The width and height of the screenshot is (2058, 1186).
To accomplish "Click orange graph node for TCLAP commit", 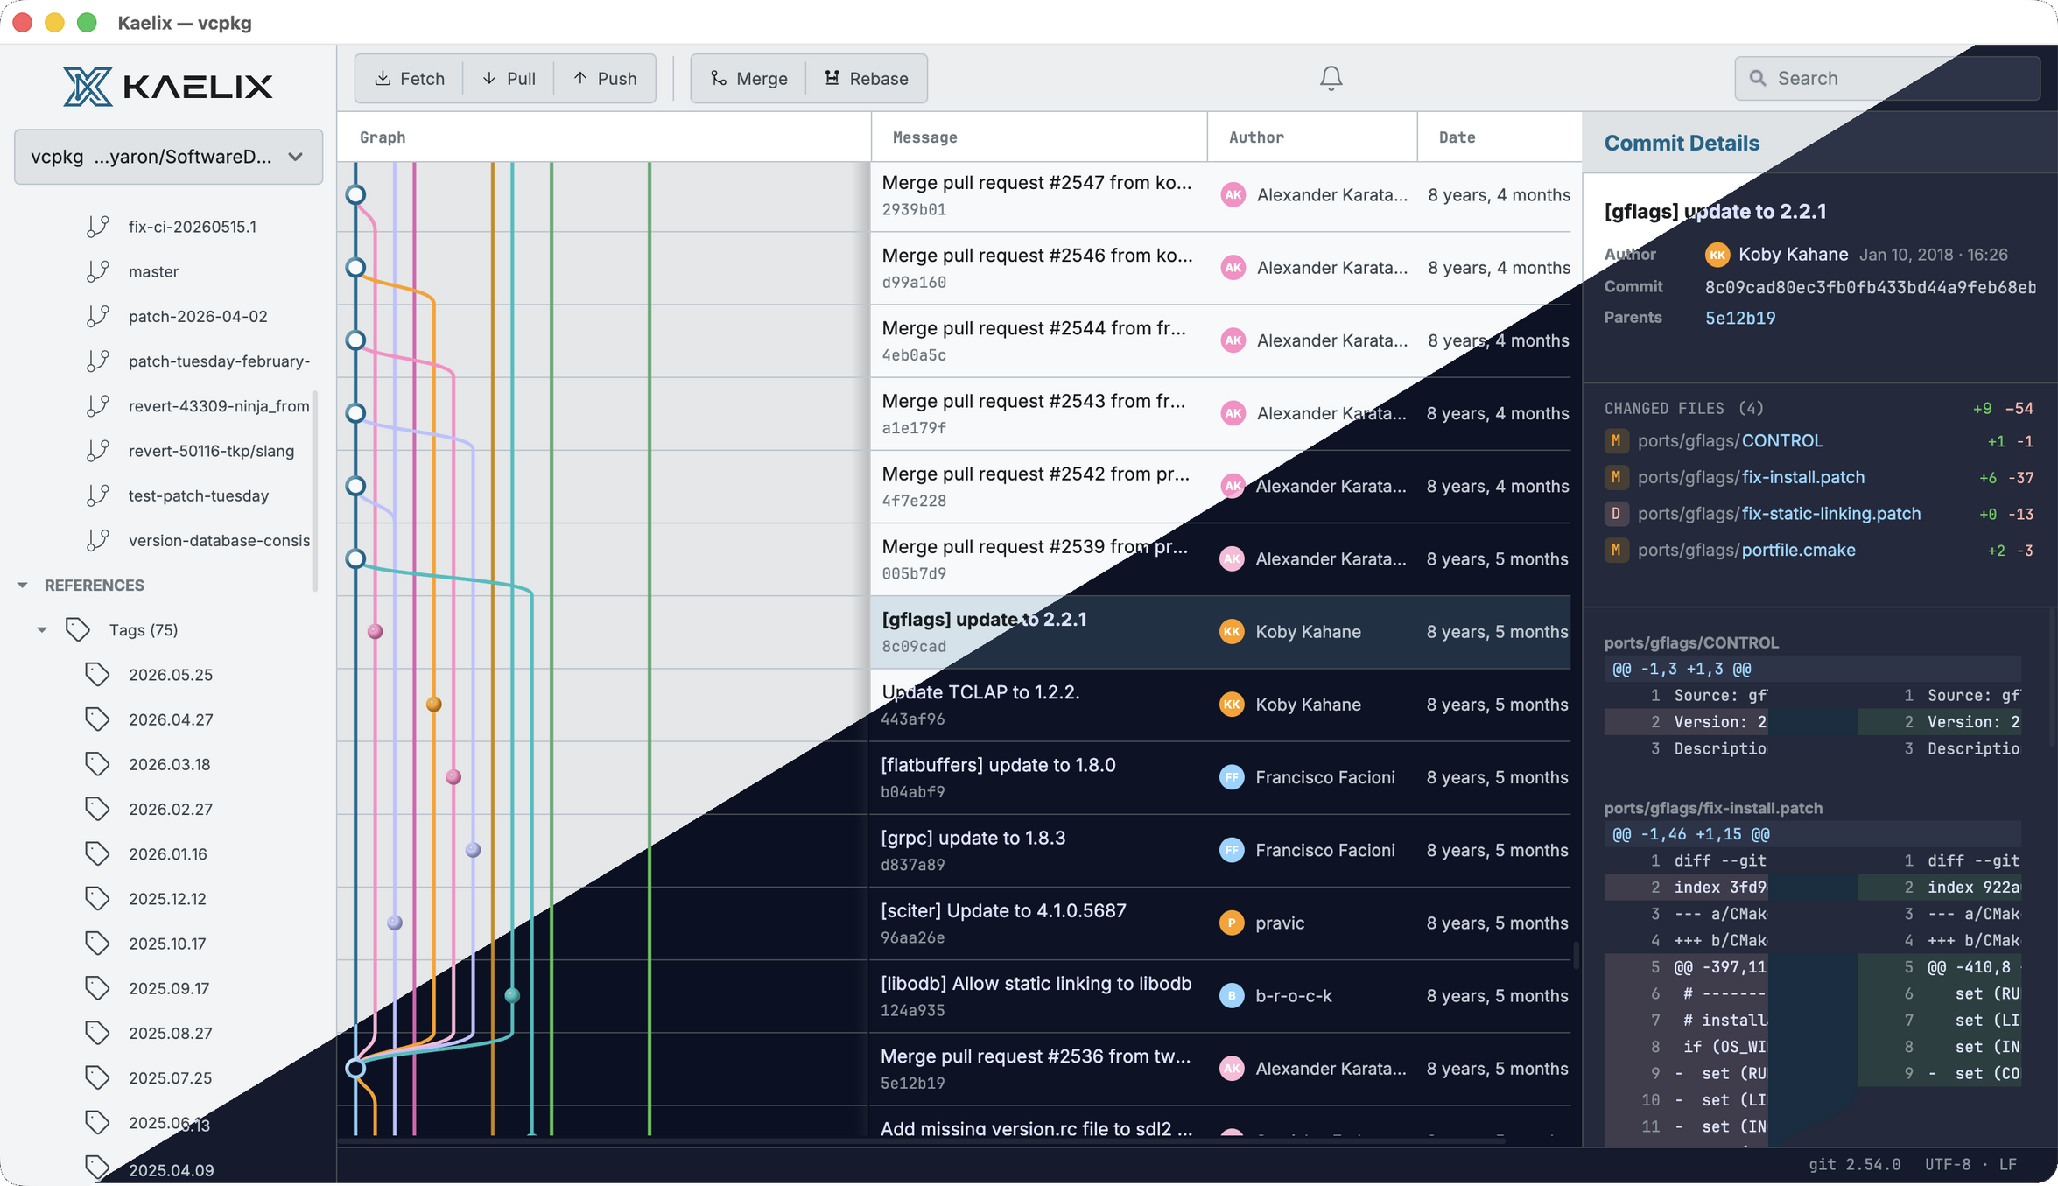I will (x=433, y=704).
